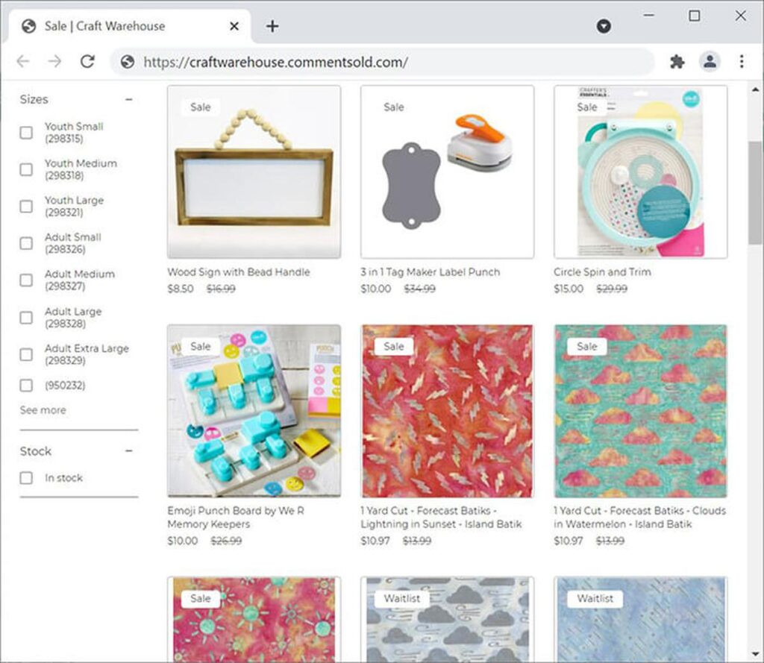Click the browser profile avatar
Viewport: 764px width, 663px height.
pos(708,62)
